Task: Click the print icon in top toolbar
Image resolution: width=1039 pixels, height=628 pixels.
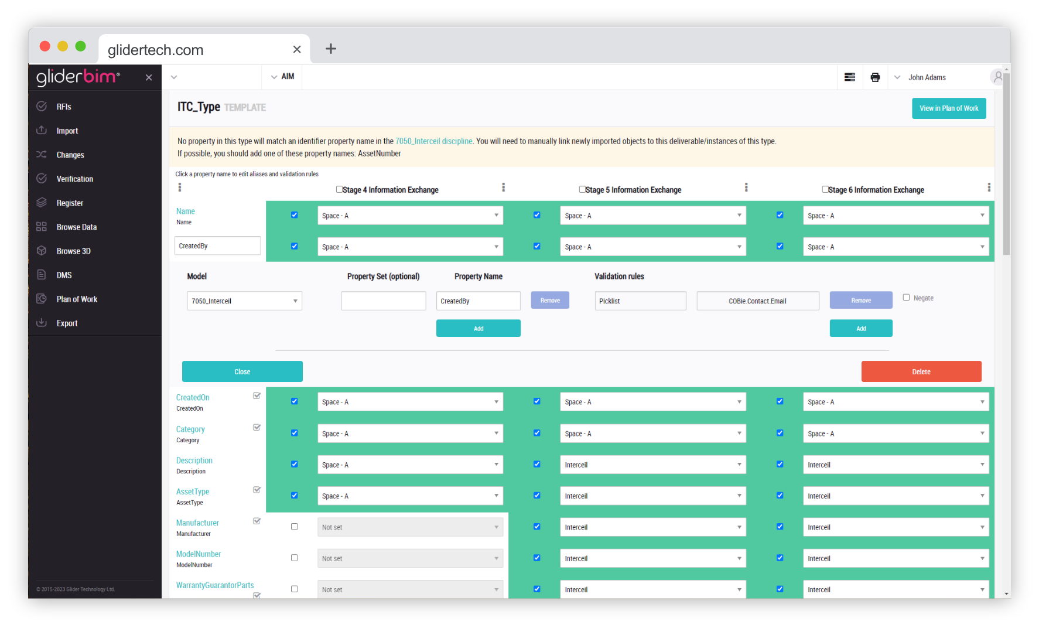Action: pos(875,77)
